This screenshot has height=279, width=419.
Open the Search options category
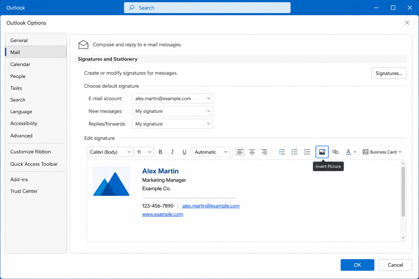[x=36, y=100]
